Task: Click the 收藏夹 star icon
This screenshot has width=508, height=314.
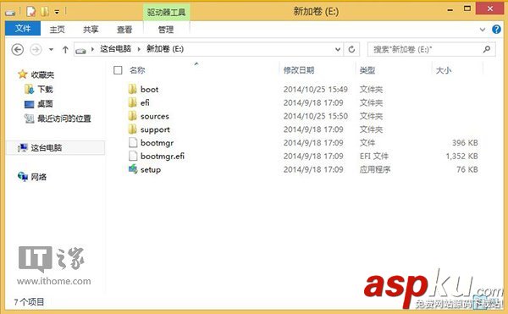Action: pyautogui.click(x=22, y=74)
